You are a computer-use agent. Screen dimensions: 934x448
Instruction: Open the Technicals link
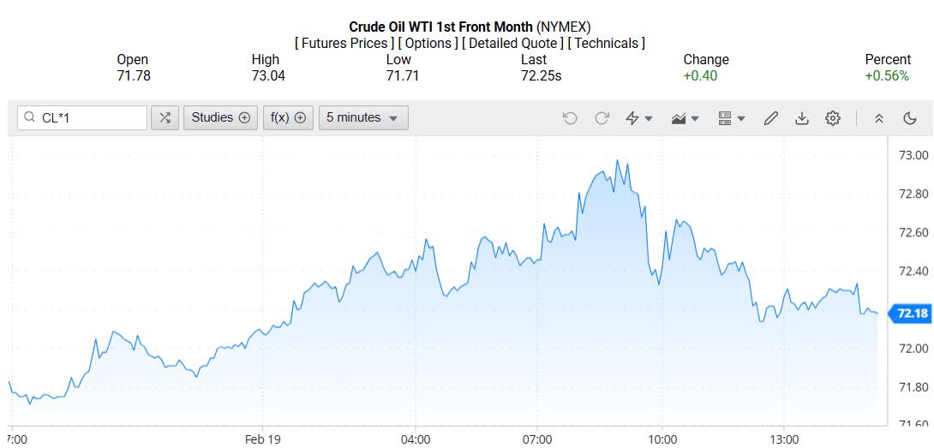point(606,43)
